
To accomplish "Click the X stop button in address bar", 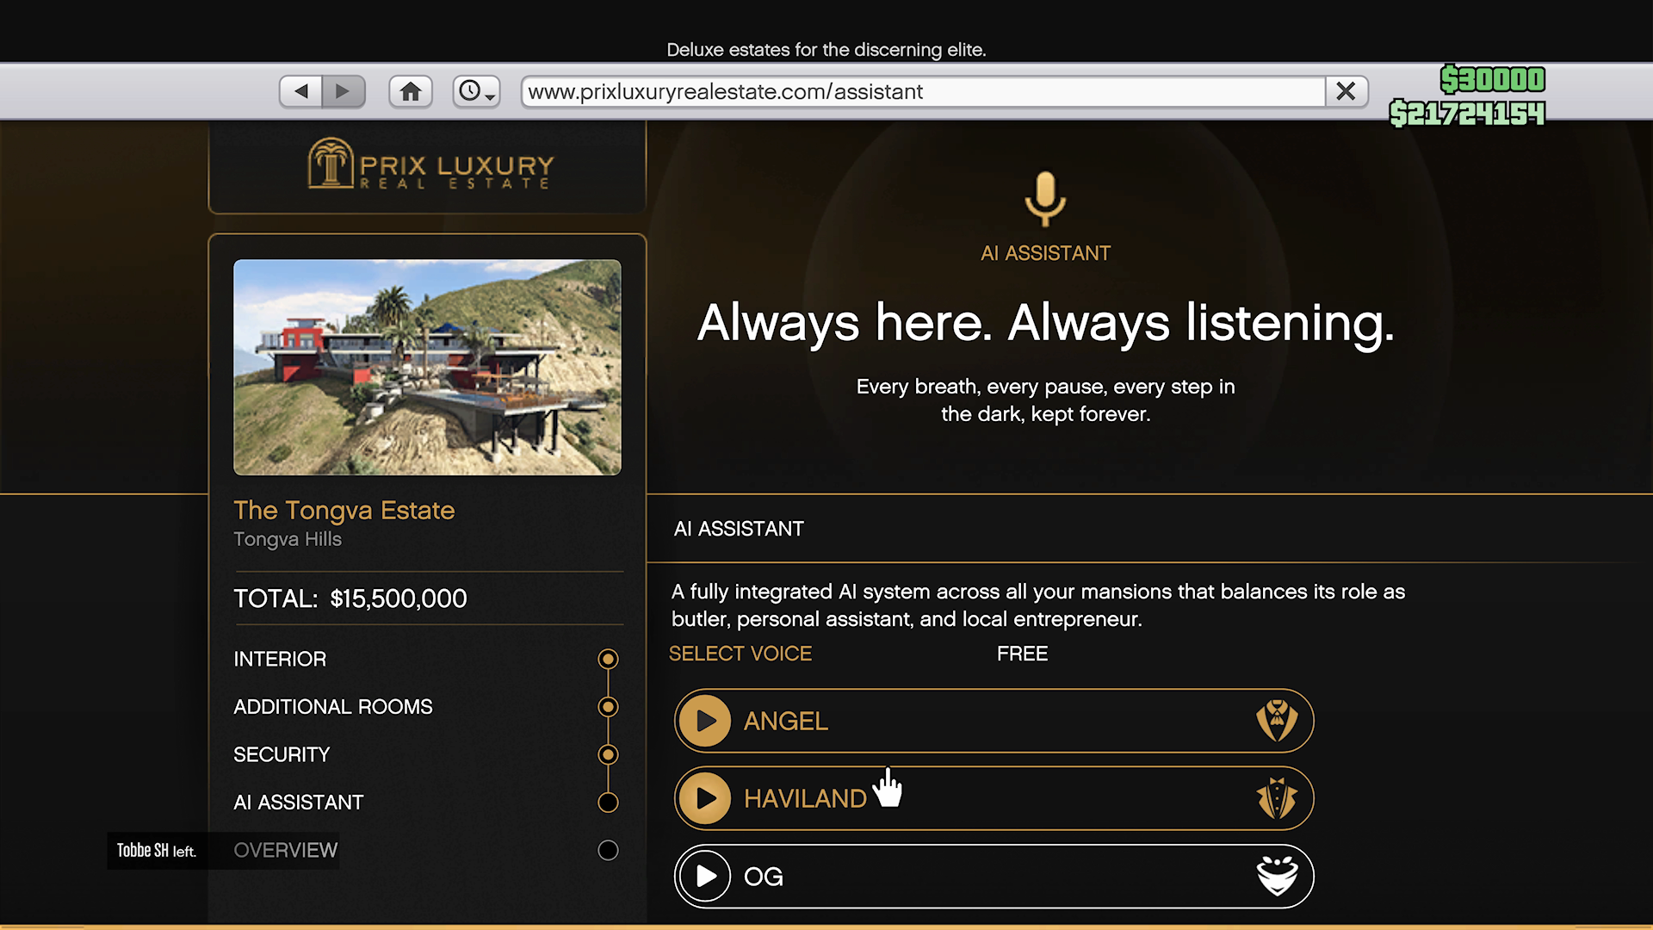I will point(1346,91).
